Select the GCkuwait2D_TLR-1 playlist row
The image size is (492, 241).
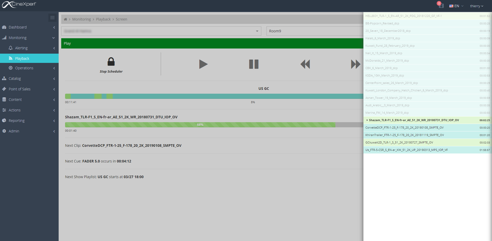(x=427, y=142)
